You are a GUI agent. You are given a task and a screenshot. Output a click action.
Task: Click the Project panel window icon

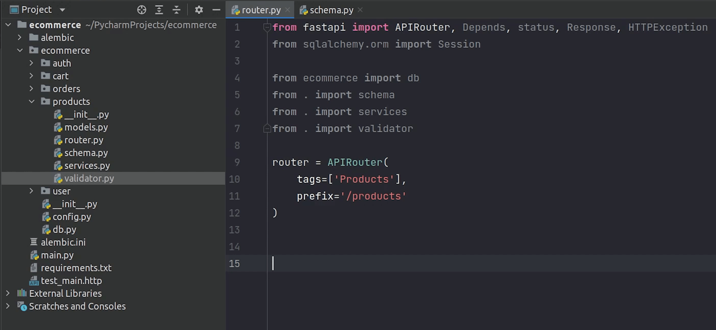pos(14,10)
